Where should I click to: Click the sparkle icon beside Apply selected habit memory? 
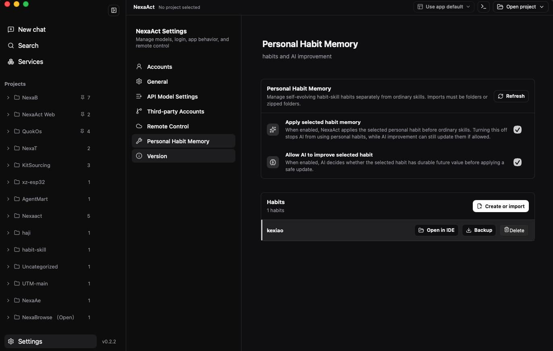[x=273, y=130]
